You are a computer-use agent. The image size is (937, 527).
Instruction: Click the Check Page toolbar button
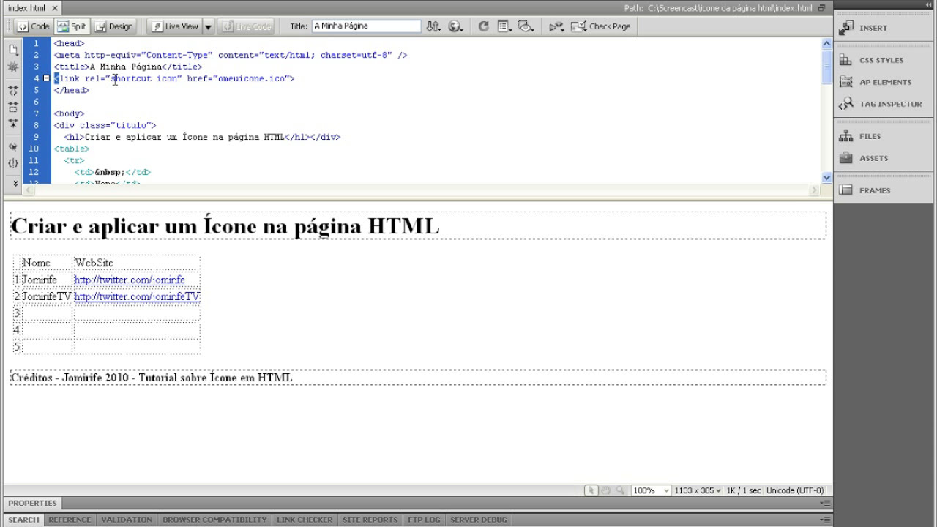pos(601,26)
